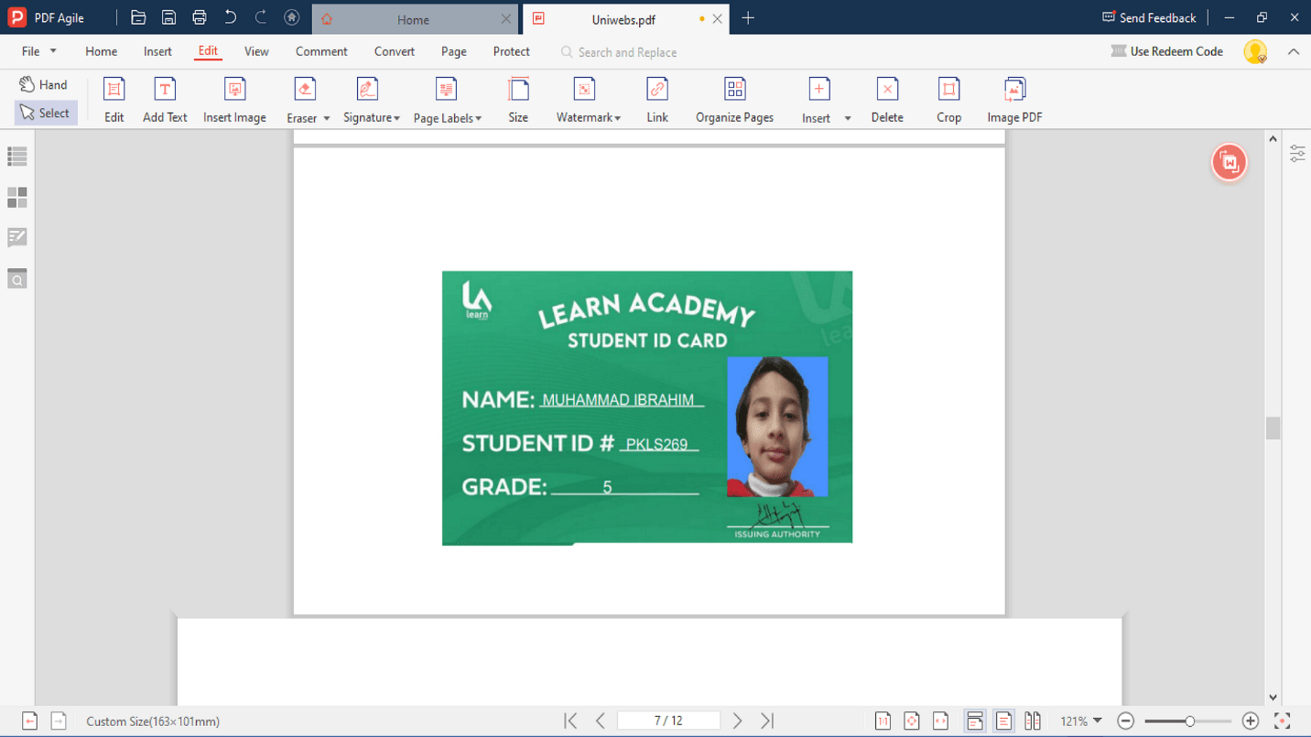The width and height of the screenshot is (1311, 737).
Task: Open the Page menu tab
Action: [x=453, y=51]
